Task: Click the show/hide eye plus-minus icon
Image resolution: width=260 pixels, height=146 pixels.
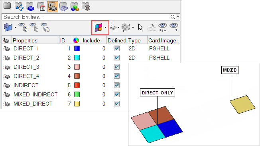Action: click(163, 27)
